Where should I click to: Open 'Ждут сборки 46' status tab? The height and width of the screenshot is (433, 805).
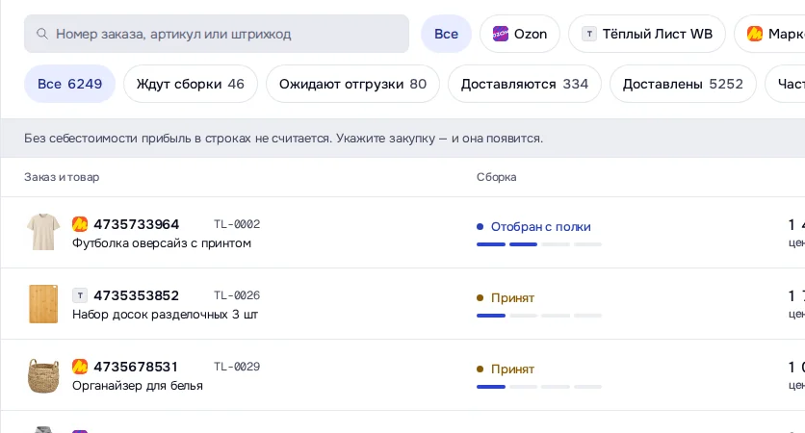[x=191, y=84]
